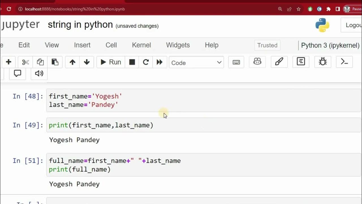Click the terminal prompt toolbar icon
This screenshot has width=362, height=204.
coord(344,61)
